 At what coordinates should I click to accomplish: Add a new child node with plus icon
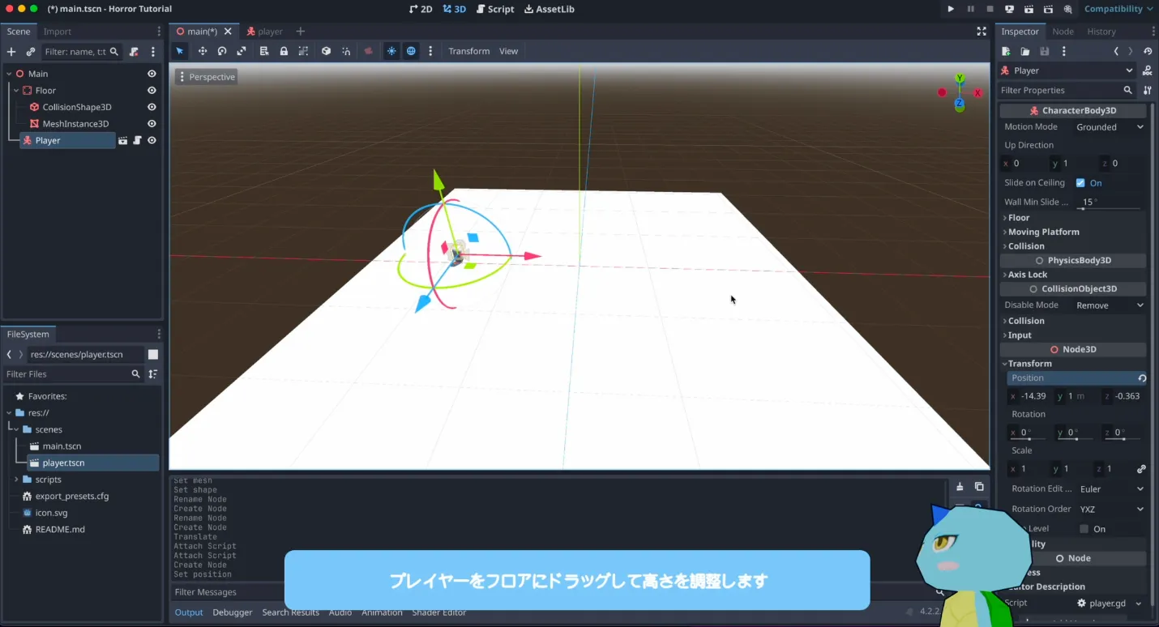11,52
